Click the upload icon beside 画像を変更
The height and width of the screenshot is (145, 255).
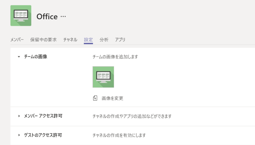[95, 98]
